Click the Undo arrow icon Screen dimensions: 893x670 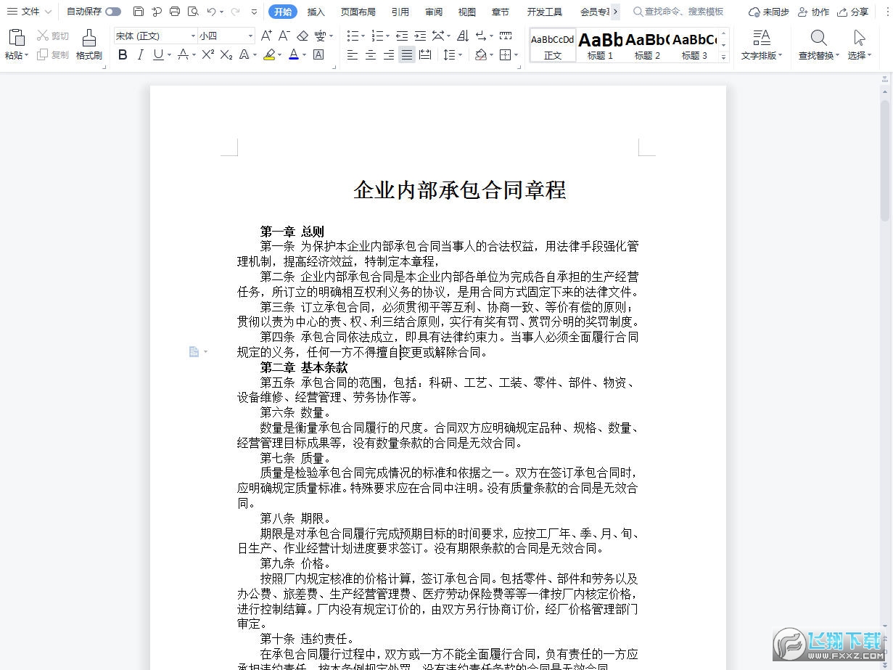(211, 12)
